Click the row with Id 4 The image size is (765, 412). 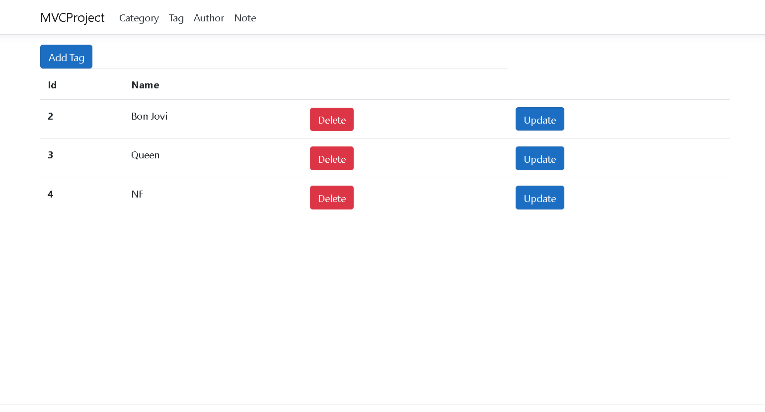click(x=50, y=194)
